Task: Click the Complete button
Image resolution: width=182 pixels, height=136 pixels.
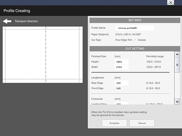Action: pyautogui.click(x=114, y=123)
